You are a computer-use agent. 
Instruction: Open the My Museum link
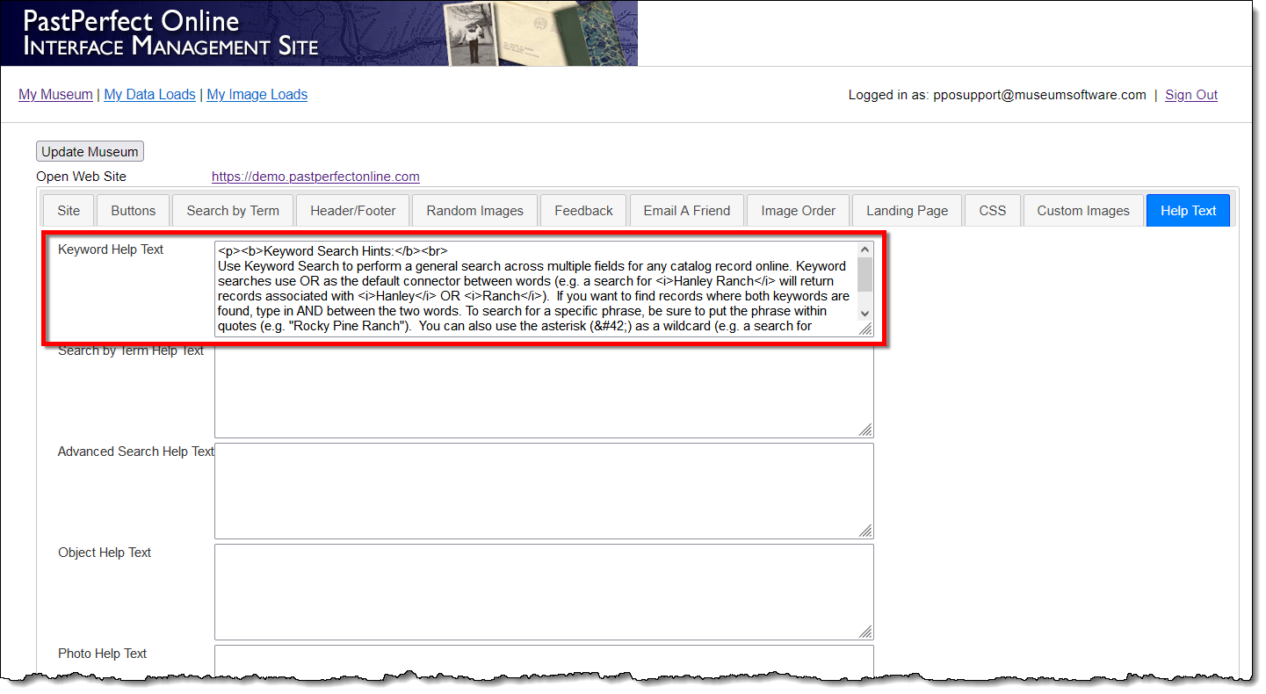[x=55, y=95]
